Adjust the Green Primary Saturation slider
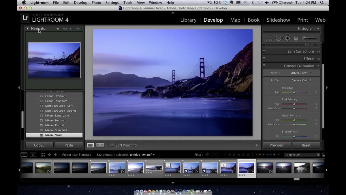Screen dimensions: 346x195 pyautogui.click(x=294, y=124)
